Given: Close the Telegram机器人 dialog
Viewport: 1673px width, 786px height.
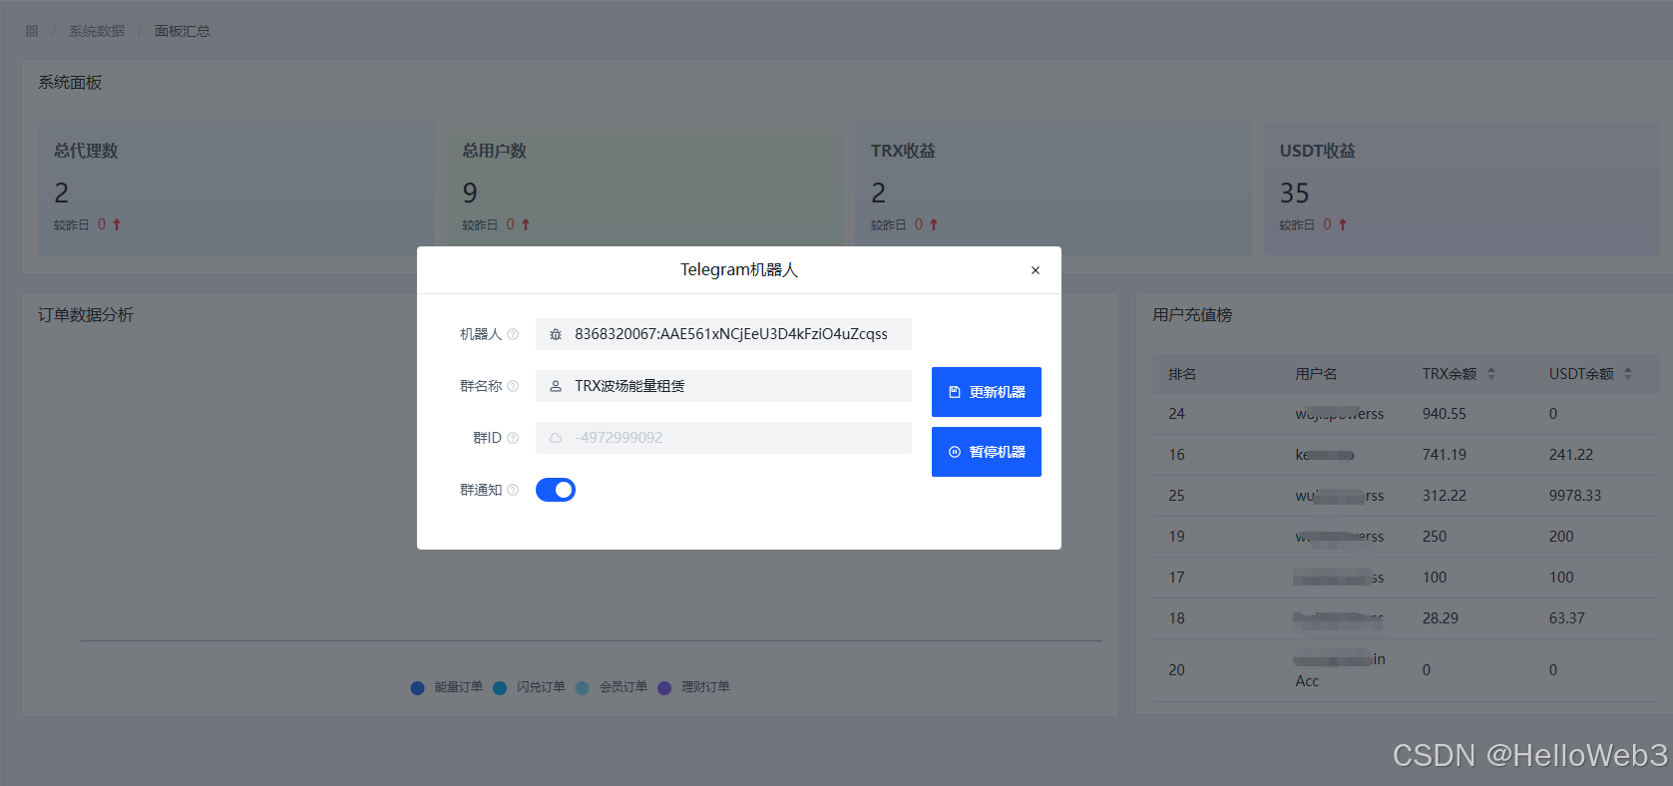Looking at the screenshot, I should click(1036, 270).
